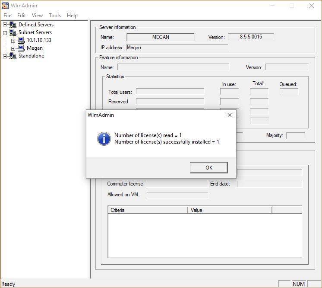Click the Reserved text field
This screenshot has width=322, height=288.
pyautogui.click(x=170, y=102)
